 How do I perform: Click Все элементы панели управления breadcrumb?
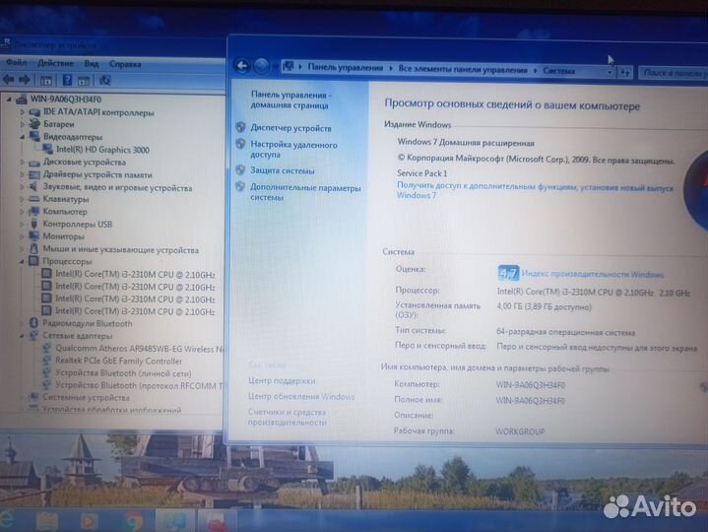463,70
